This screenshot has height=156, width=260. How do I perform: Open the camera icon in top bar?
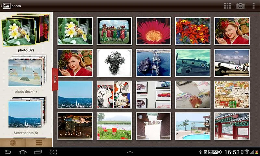[x=240, y=6]
